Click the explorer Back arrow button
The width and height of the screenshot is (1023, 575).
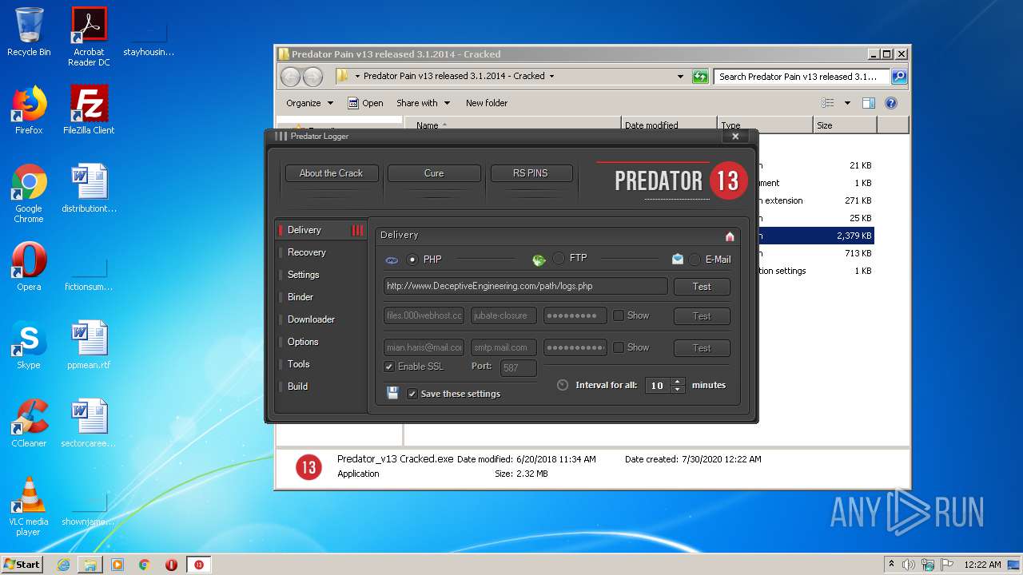click(x=291, y=77)
